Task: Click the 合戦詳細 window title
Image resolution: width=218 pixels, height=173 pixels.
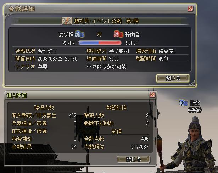Action: pyautogui.click(x=22, y=9)
